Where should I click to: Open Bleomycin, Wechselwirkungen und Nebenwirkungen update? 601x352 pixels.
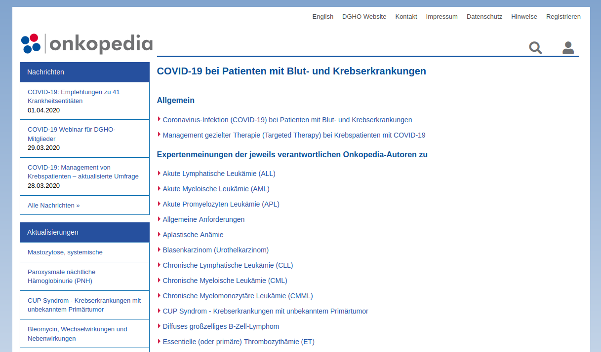pos(78,334)
